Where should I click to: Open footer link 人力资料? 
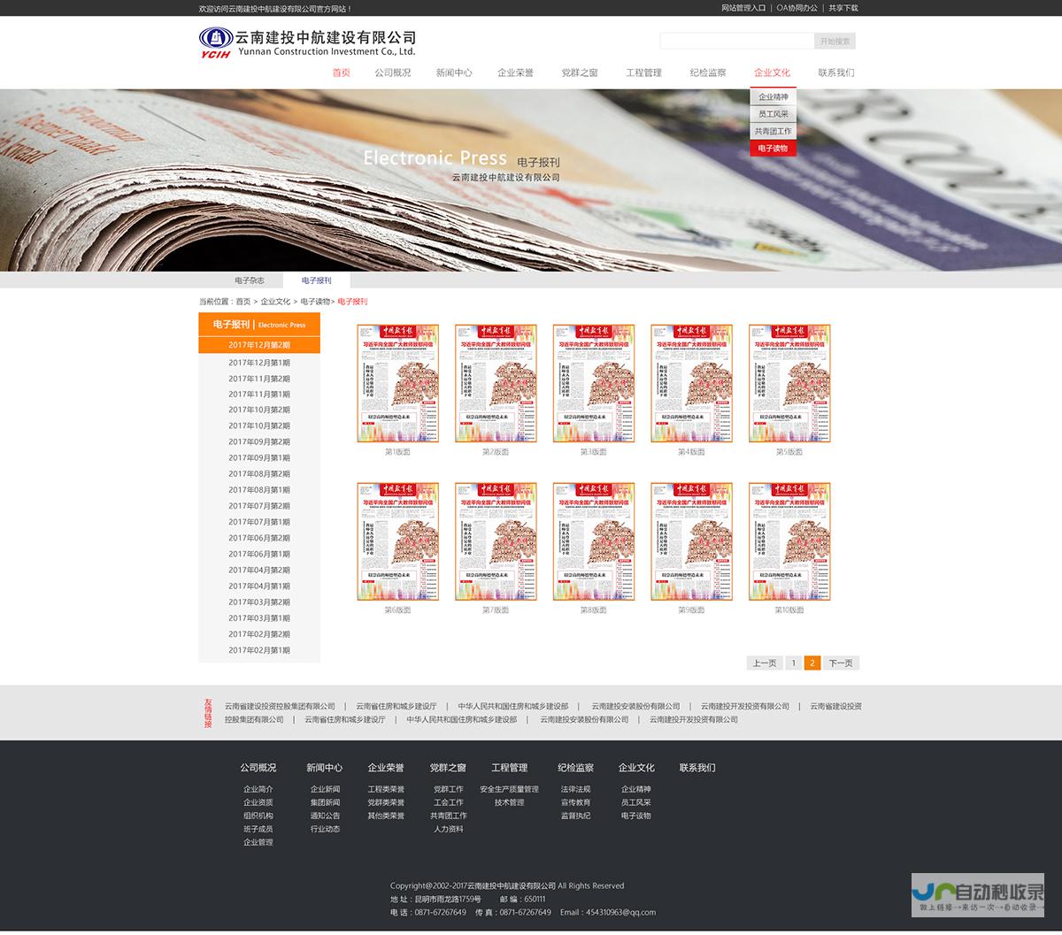click(x=449, y=829)
